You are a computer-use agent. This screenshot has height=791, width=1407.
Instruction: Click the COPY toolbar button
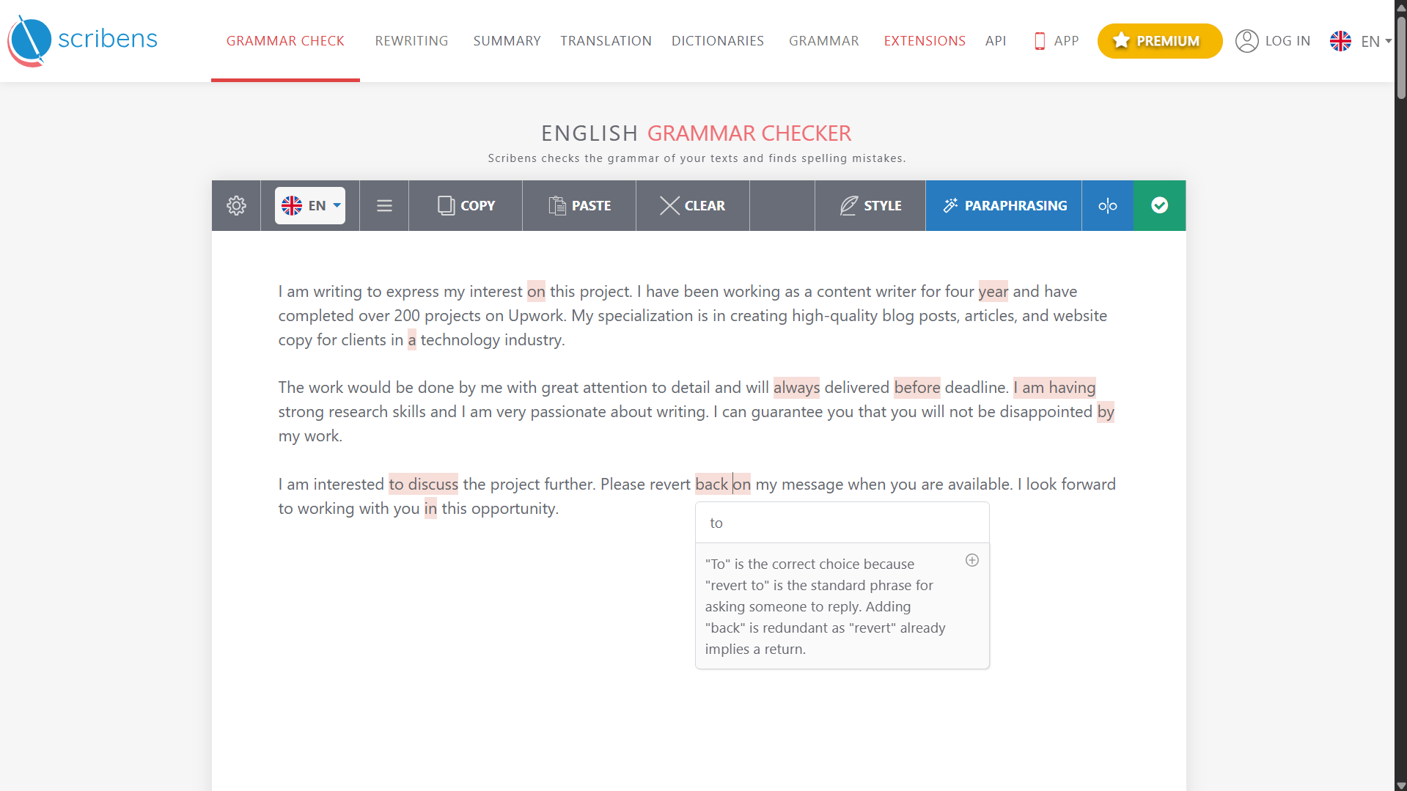point(466,205)
